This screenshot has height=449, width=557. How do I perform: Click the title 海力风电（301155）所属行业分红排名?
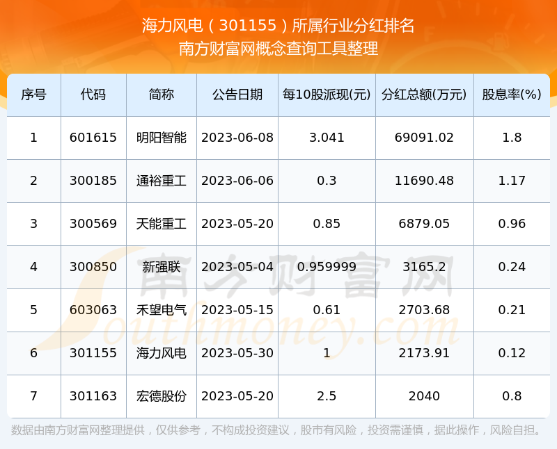coord(278,26)
